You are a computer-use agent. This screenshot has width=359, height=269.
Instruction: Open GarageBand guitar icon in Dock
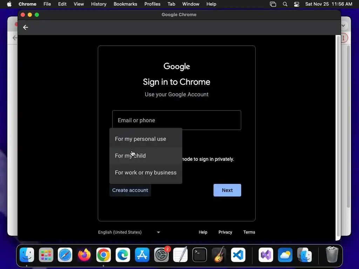(x=219, y=255)
